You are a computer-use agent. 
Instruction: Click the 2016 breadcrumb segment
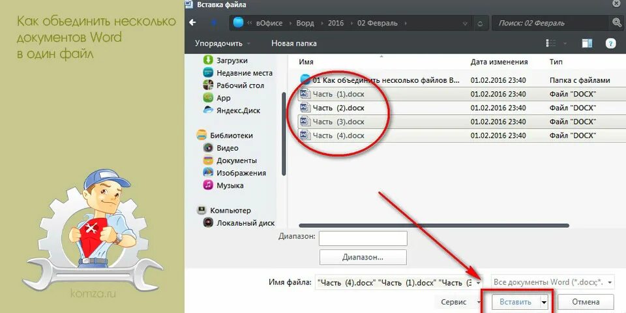336,23
